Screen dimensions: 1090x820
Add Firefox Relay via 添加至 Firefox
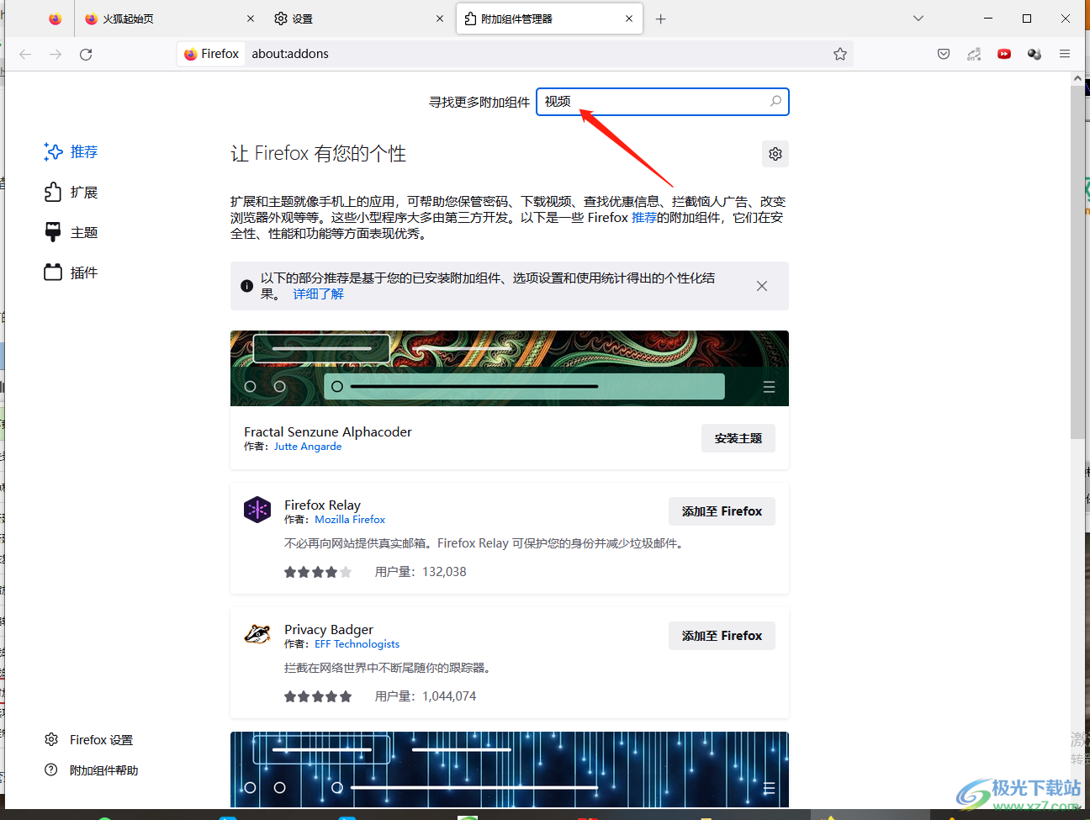722,511
